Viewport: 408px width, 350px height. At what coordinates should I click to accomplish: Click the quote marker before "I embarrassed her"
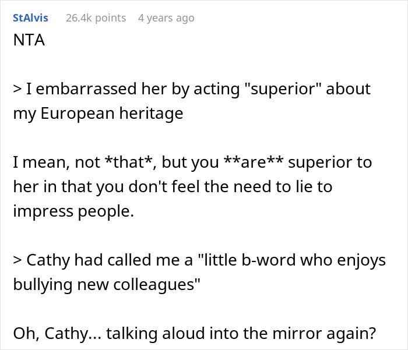[17, 90]
